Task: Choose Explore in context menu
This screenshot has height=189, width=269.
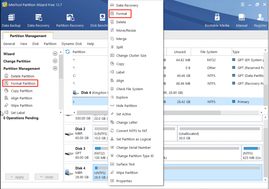Action: click(x=136, y=98)
